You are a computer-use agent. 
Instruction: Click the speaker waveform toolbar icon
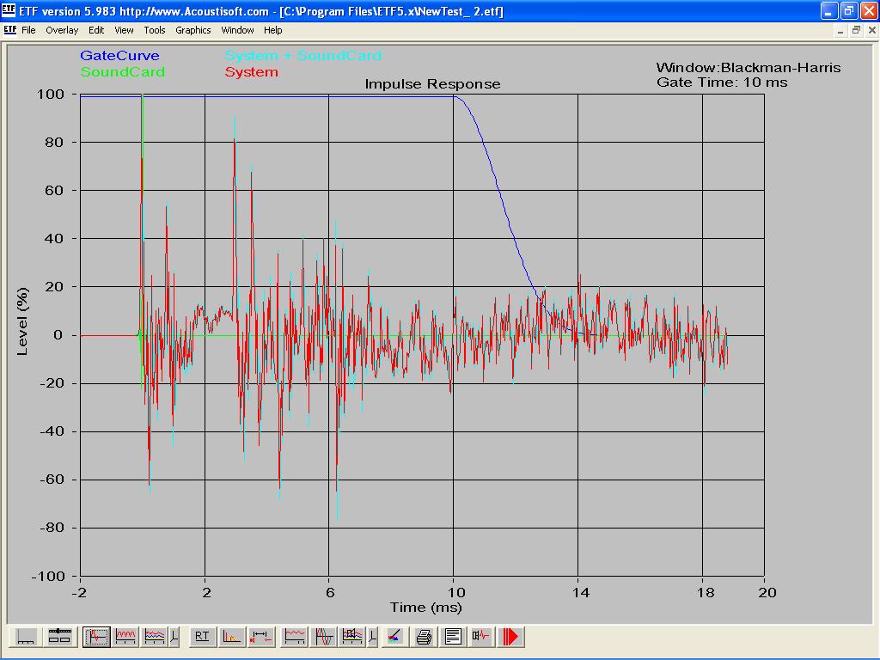point(481,637)
